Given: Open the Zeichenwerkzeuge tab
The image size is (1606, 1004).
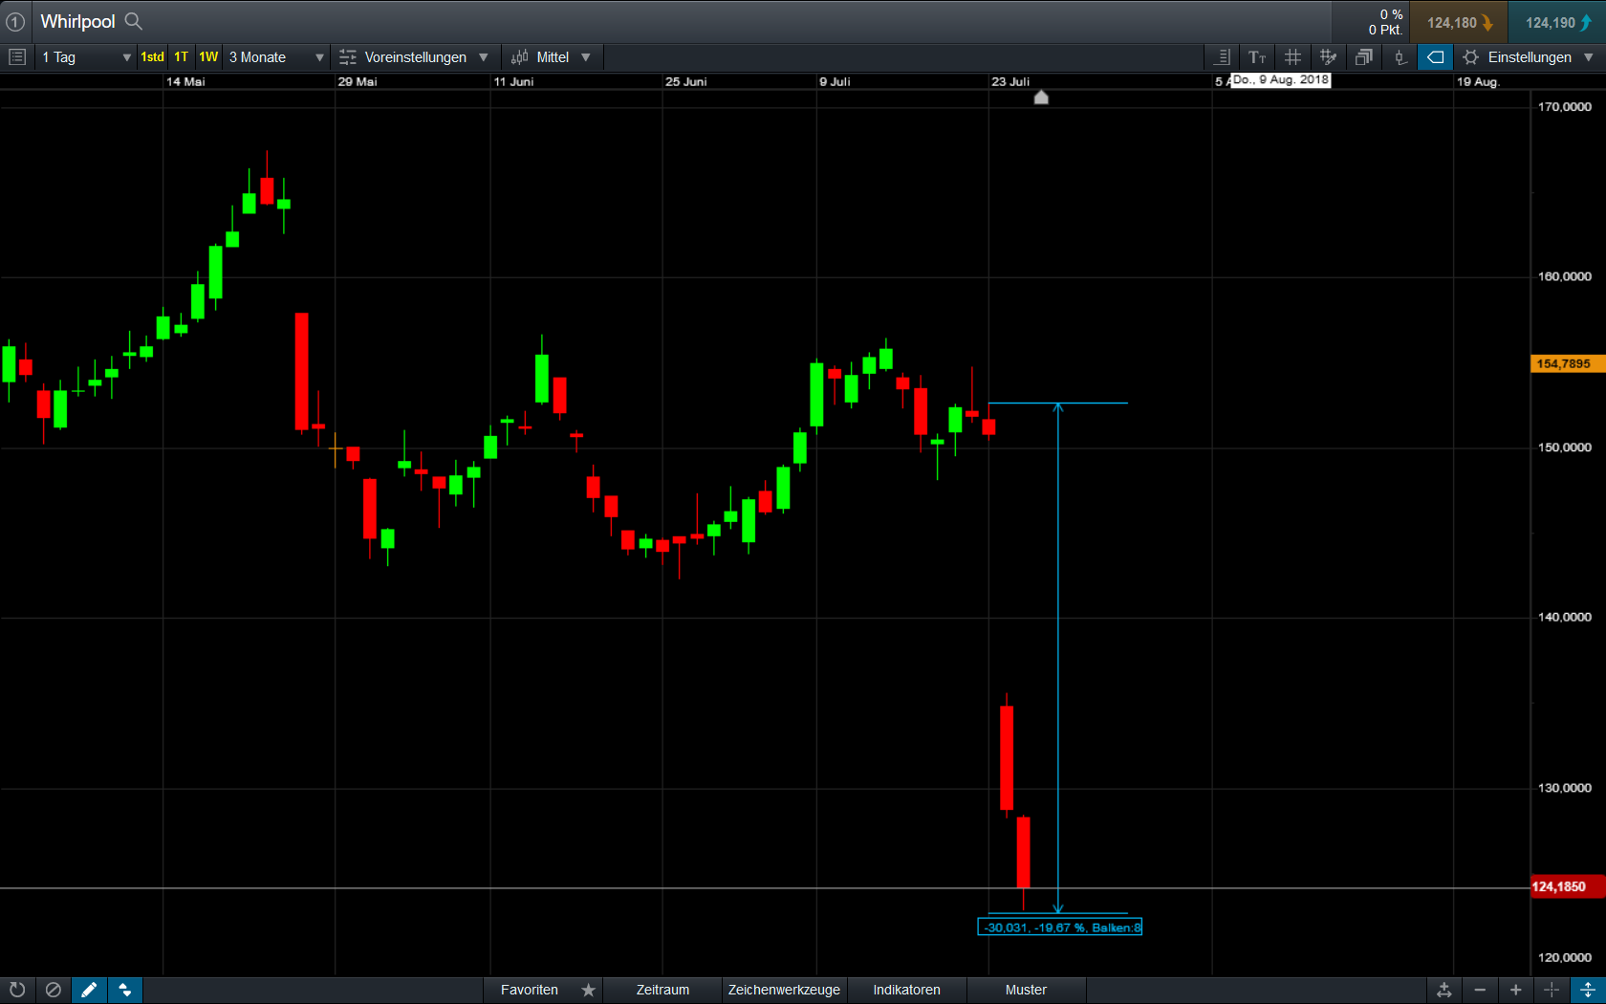Looking at the screenshot, I should click(784, 990).
